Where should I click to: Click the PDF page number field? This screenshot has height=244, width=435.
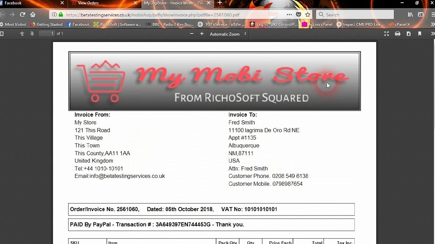click(x=47, y=34)
